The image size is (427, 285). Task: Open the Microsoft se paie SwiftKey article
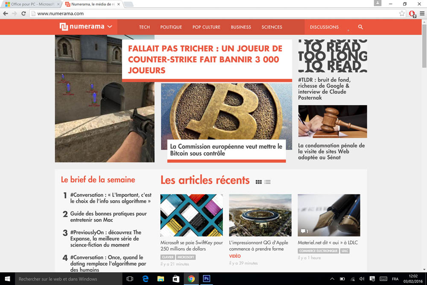tap(191, 246)
